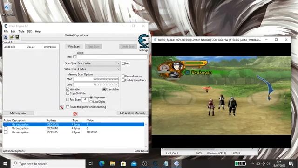Screen dimensions: 298x168
Task: Enable Pause the game while scanning
Action: click(x=68, y=107)
